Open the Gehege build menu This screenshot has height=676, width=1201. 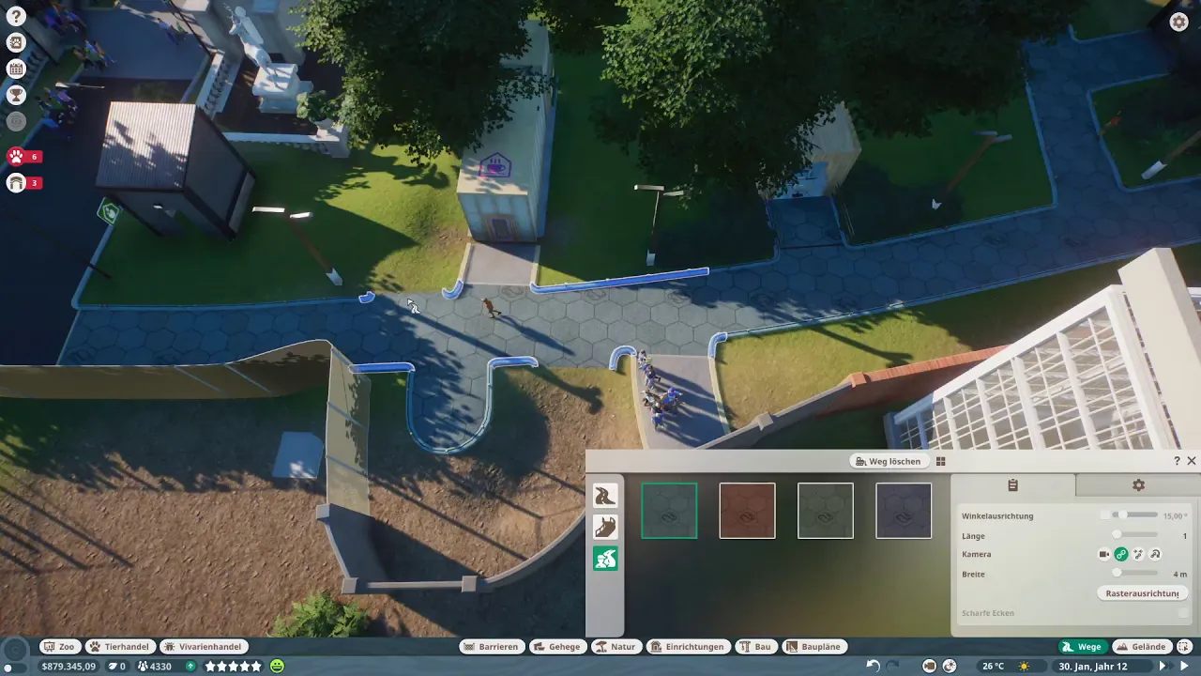(x=557, y=647)
